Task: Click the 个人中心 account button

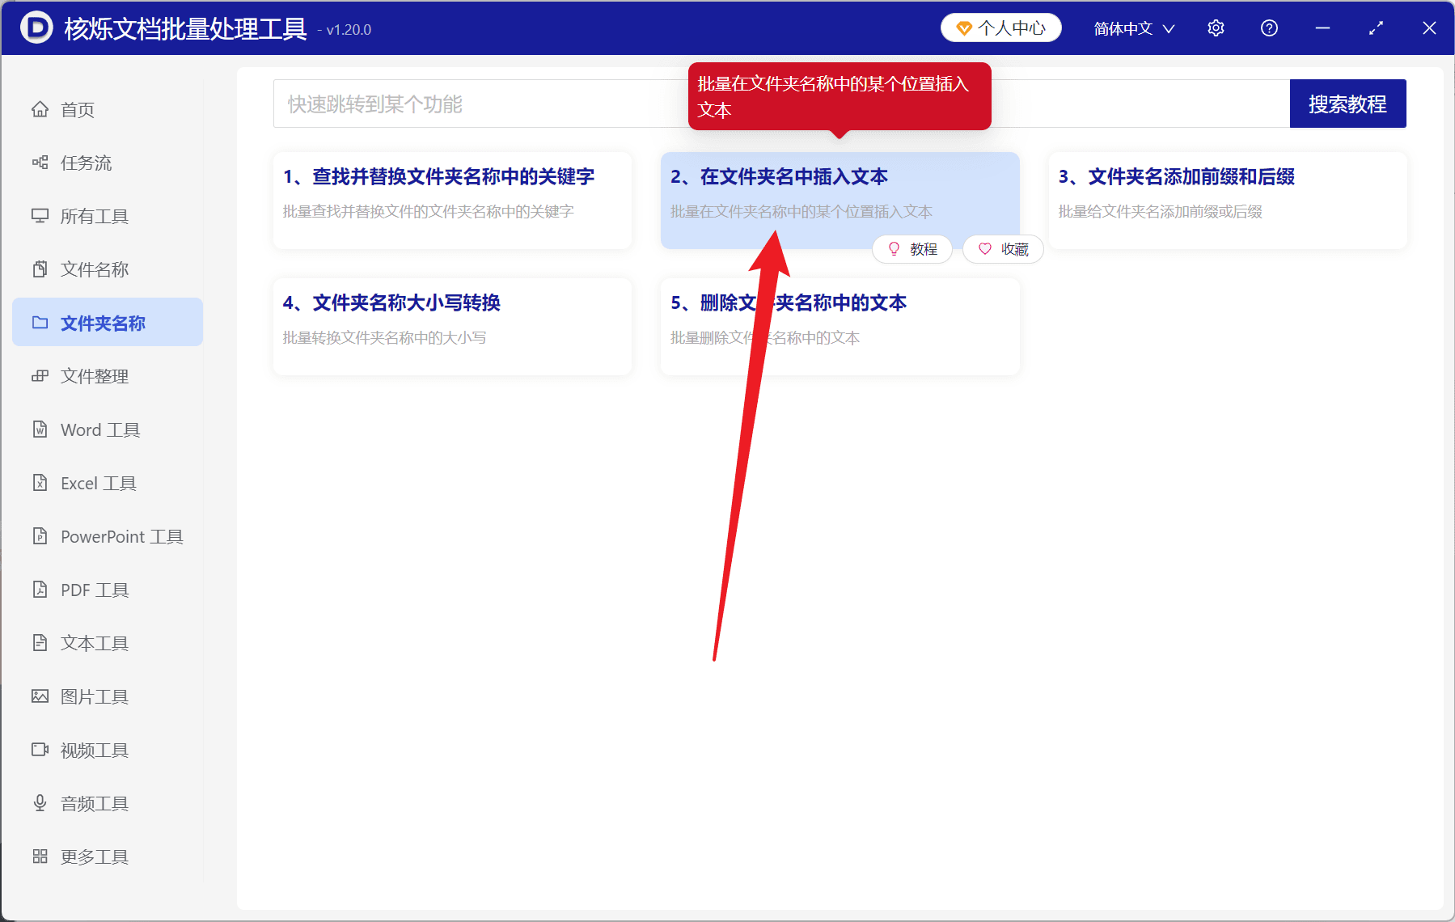Action: [x=1000, y=27]
